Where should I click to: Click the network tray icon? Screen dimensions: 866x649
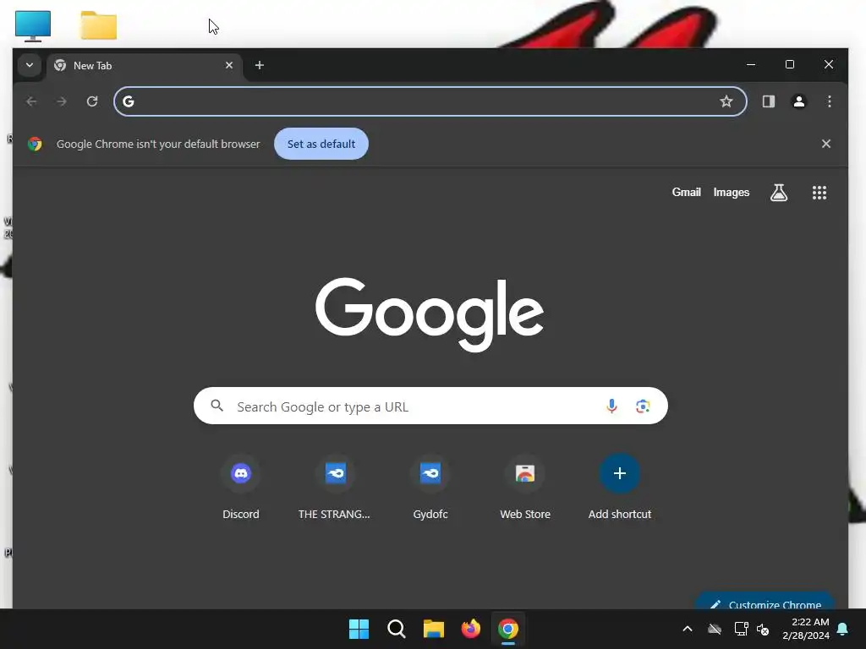pyautogui.click(x=741, y=629)
